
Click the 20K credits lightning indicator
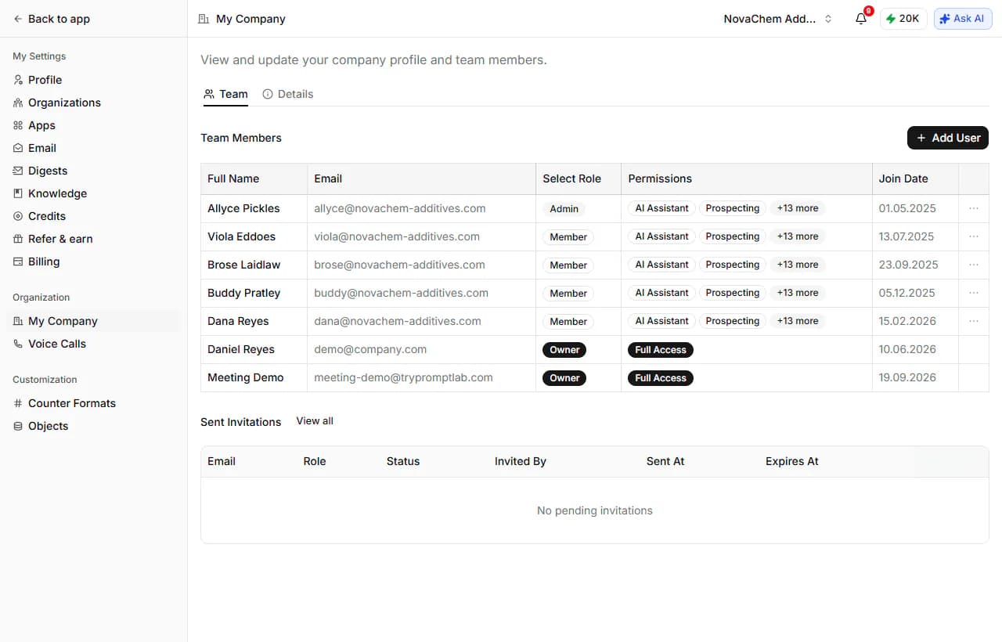[x=903, y=19]
